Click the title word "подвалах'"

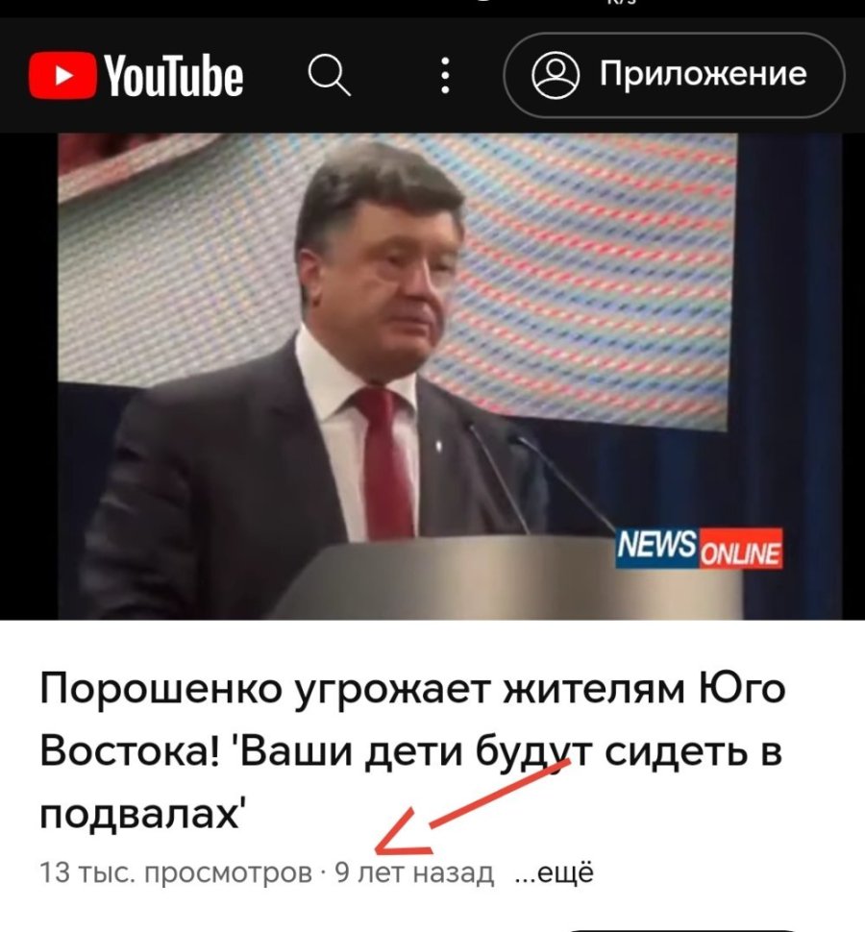tap(141, 814)
